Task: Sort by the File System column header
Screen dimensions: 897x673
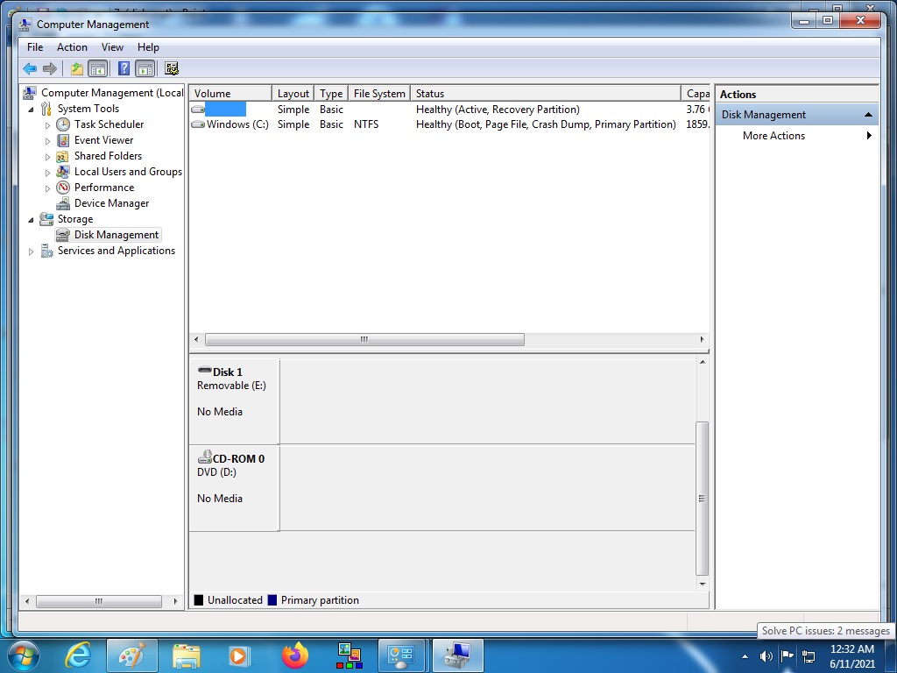Action: pos(379,93)
